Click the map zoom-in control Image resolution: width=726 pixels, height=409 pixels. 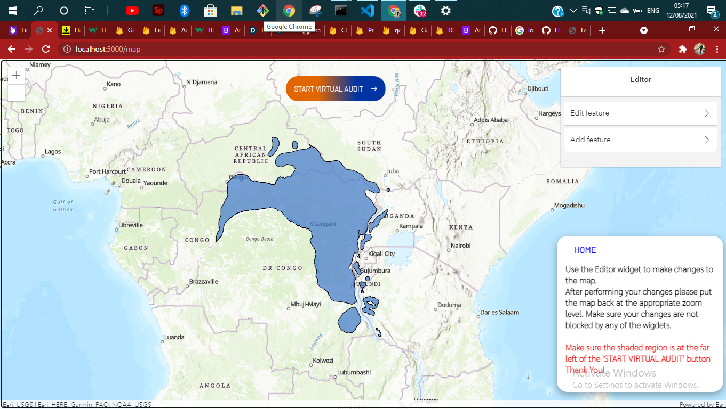16,75
